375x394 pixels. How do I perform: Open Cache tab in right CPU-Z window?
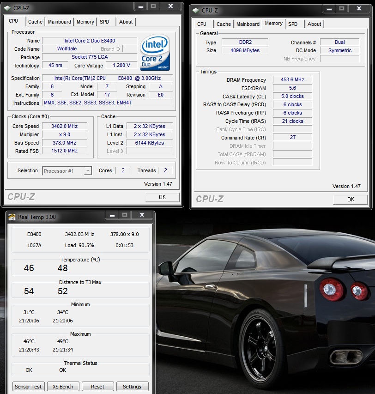pyautogui.click(x=224, y=24)
